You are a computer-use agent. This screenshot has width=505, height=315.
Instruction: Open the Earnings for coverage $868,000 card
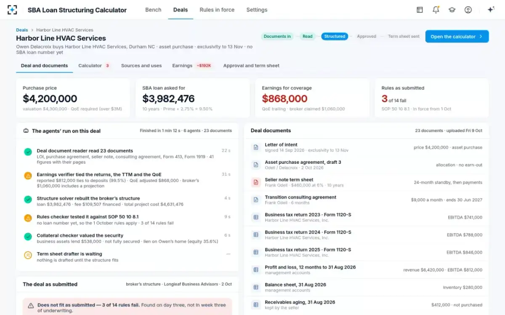[312, 98]
